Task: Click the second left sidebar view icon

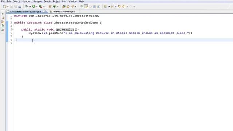Action: pos(3,18)
